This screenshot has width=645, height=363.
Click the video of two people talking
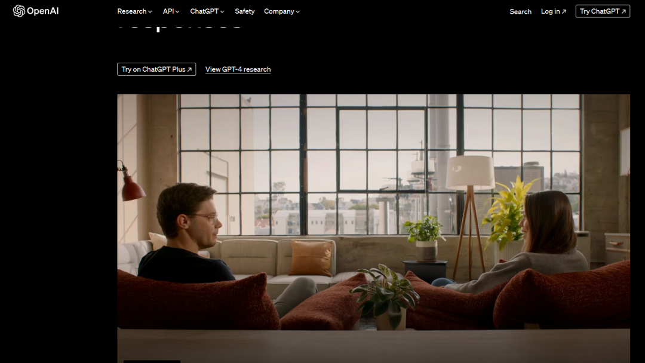point(373,227)
